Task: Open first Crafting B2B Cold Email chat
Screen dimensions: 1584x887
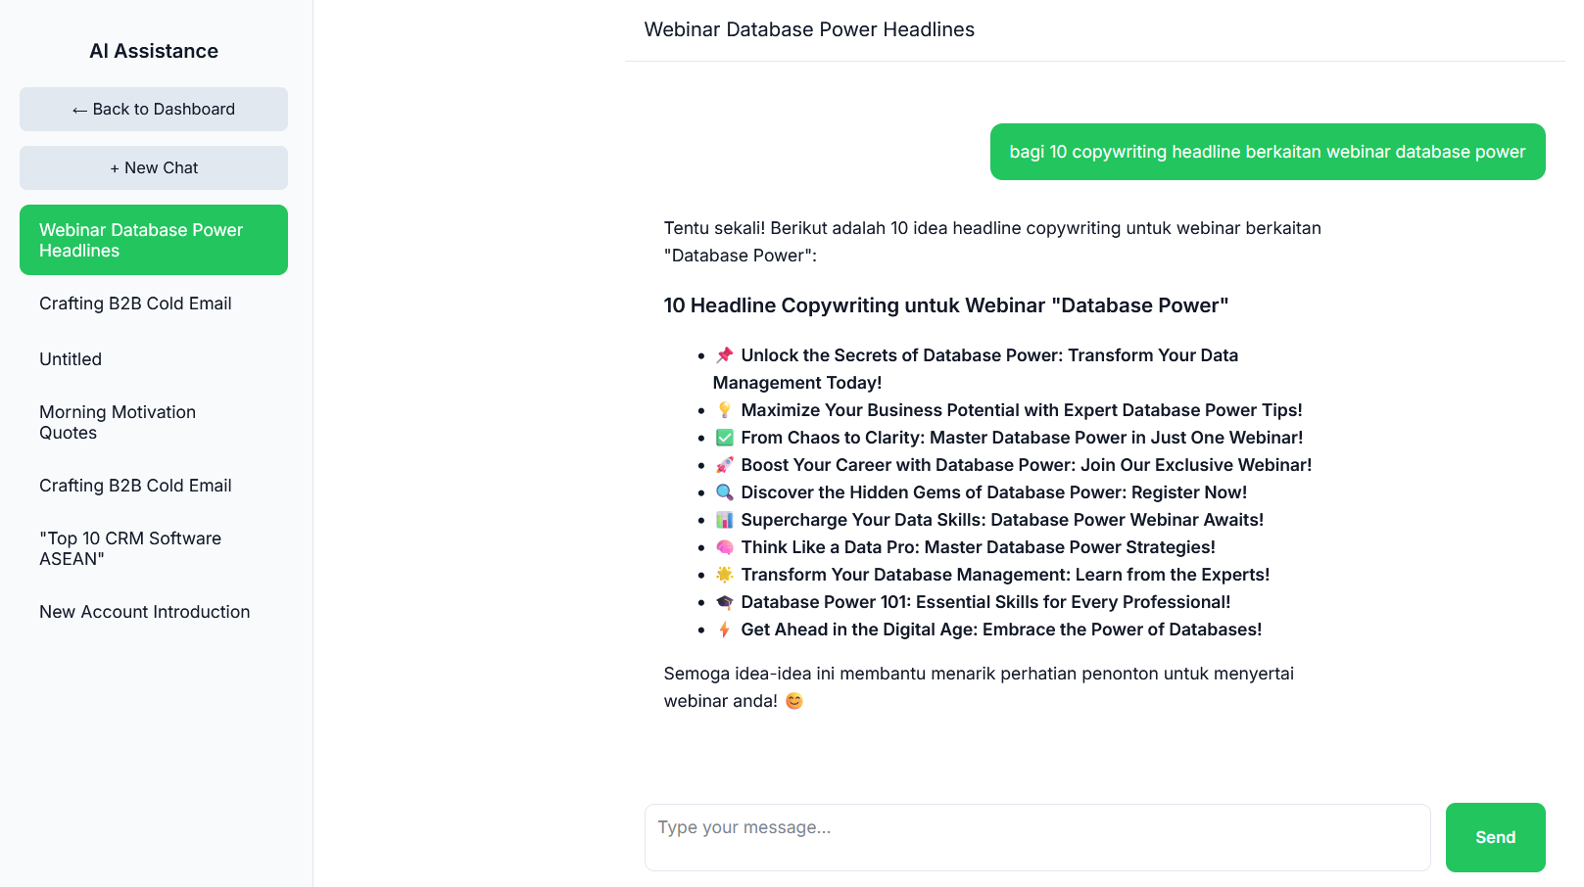Action: [135, 303]
